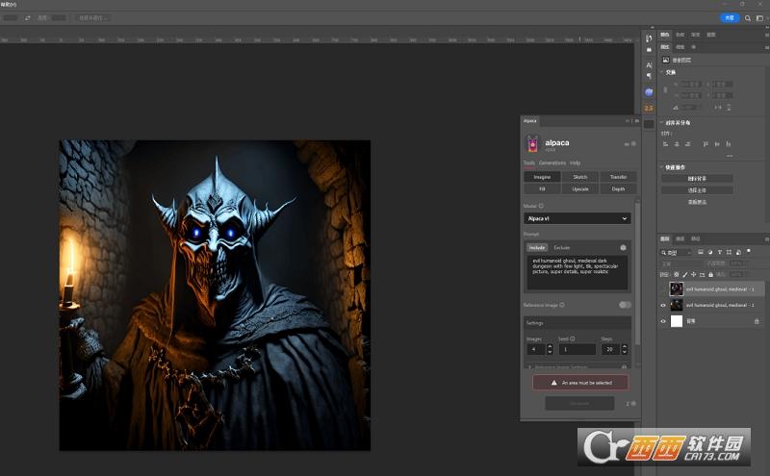770x476 pixels.
Task: Open the search icon in the top bar
Action: pyautogui.click(x=748, y=18)
